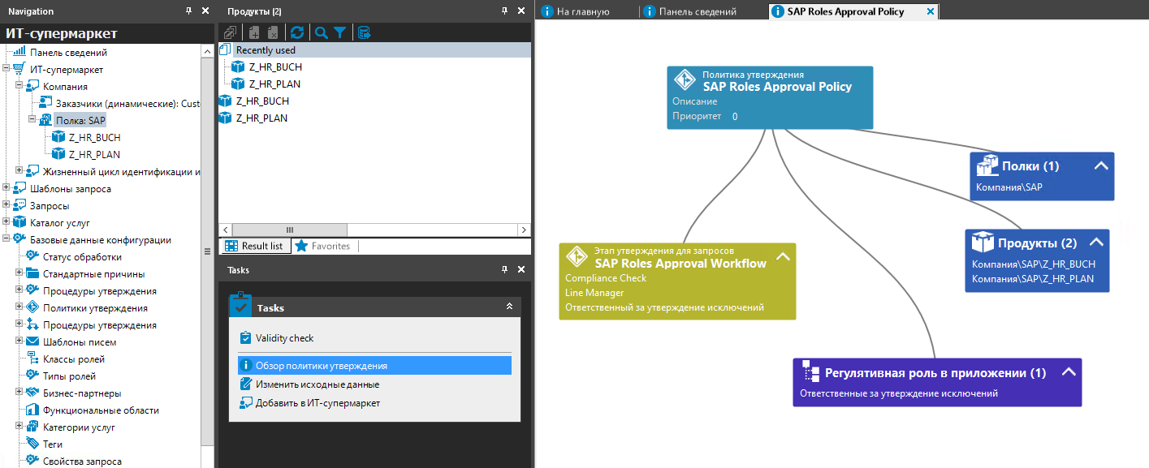Click the new object icon in Продукты toolbar

[254, 32]
